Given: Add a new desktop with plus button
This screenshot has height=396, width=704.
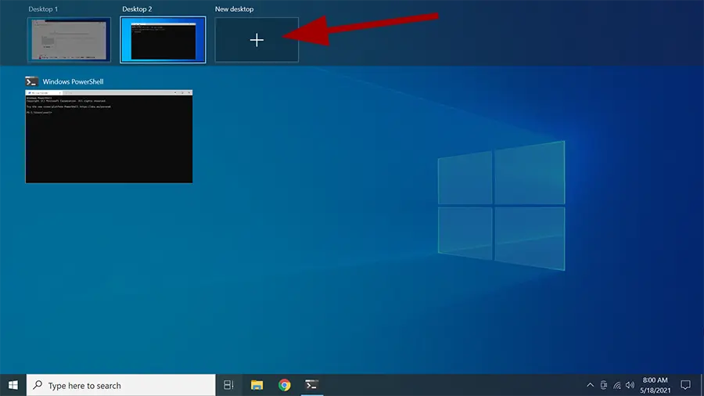Looking at the screenshot, I should (x=257, y=40).
